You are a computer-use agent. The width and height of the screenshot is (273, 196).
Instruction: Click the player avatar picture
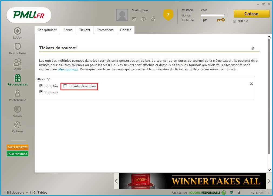(x=122, y=15)
